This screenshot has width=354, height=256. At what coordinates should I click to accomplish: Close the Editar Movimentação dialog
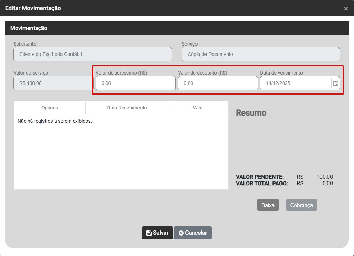(x=346, y=9)
